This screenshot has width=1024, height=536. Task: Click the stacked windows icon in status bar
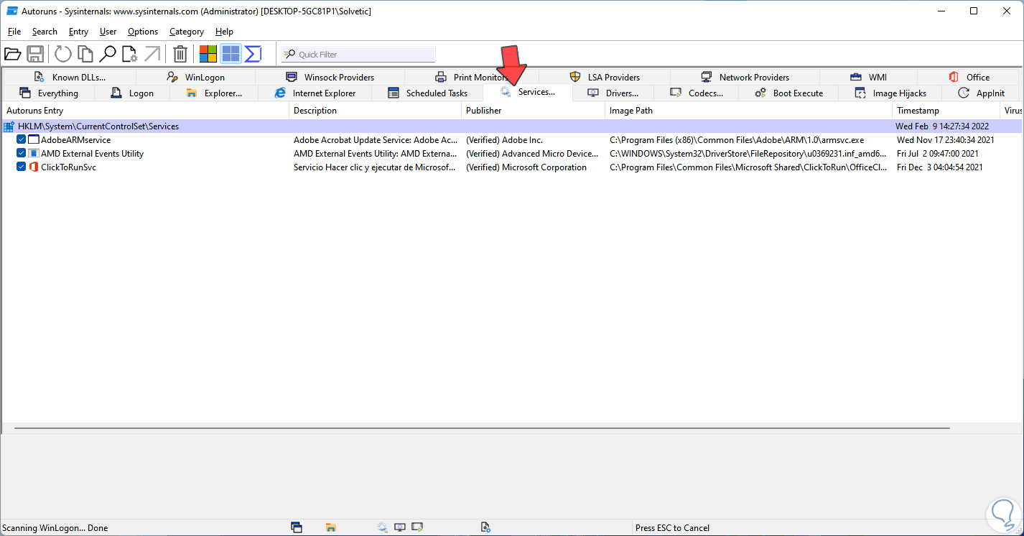pyautogui.click(x=297, y=527)
